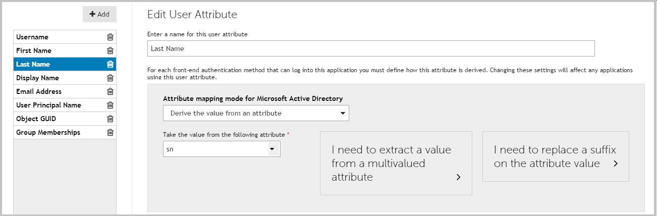The image size is (657, 216).
Task: Select Username in the attribute list
Action: point(32,37)
